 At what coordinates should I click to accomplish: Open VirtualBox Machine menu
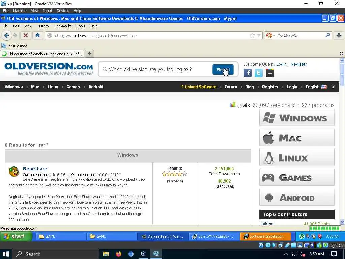click(20, 10)
